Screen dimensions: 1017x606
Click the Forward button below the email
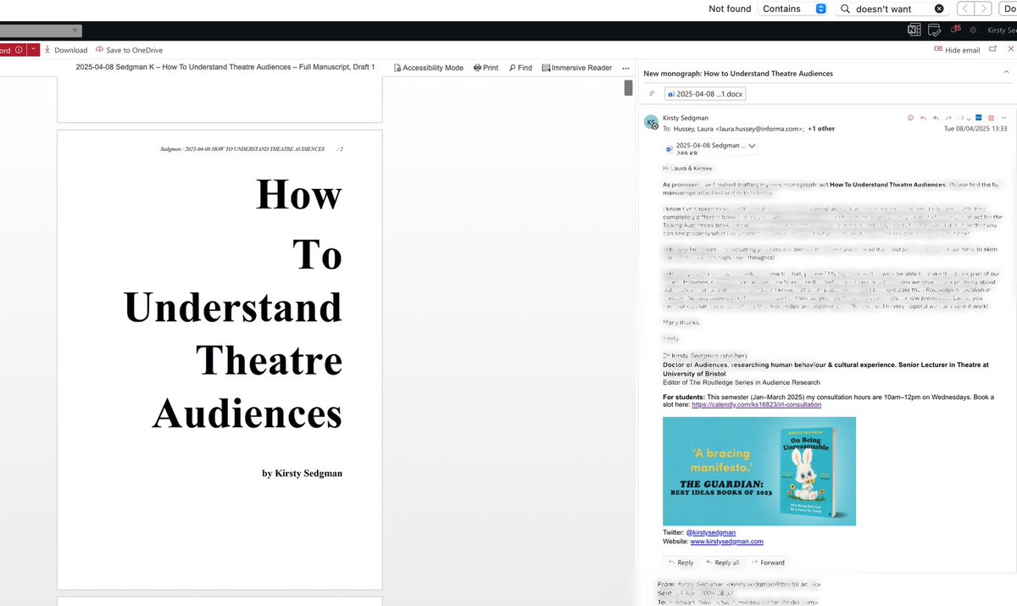pyautogui.click(x=767, y=562)
